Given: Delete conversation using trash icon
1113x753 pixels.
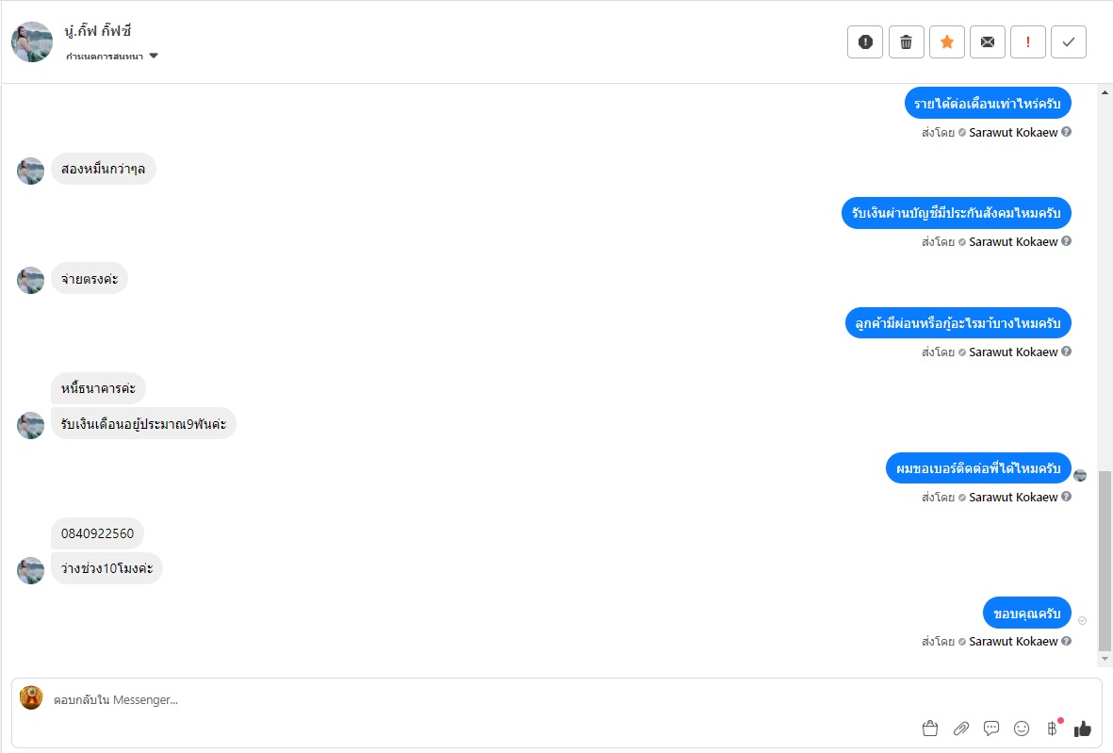Looking at the screenshot, I should click(906, 41).
